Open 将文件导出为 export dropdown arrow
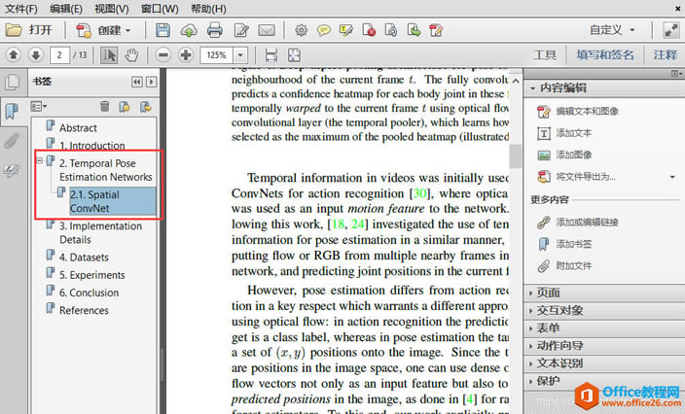Image resolution: width=685 pixels, height=414 pixels. 672,177
